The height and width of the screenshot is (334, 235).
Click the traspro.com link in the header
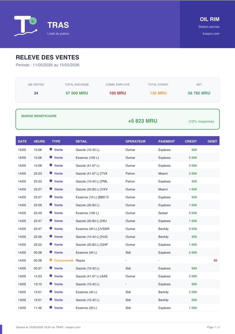tap(211, 34)
